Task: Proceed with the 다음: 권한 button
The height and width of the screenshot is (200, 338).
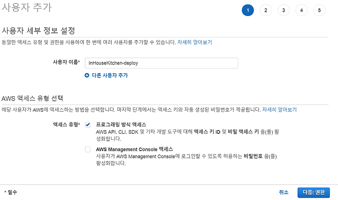Action: (x=314, y=192)
